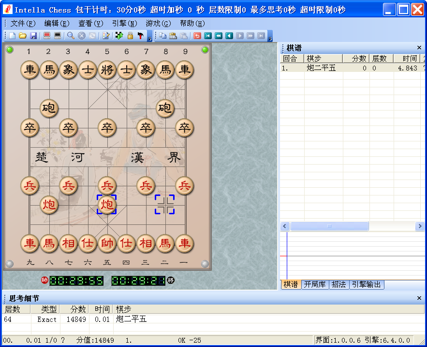
Task: Open the position editor notepad icon
Action: [106, 35]
